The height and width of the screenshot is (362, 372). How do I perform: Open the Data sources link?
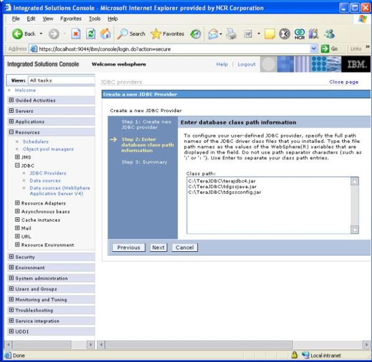[x=45, y=181]
